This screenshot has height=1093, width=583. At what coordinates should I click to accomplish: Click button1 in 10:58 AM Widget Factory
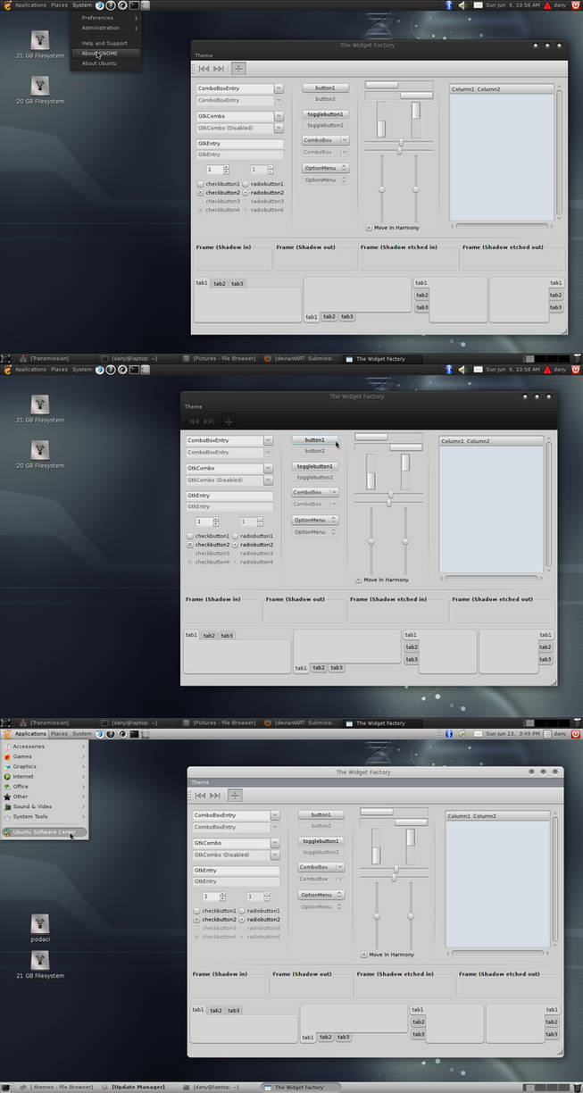[314, 439]
